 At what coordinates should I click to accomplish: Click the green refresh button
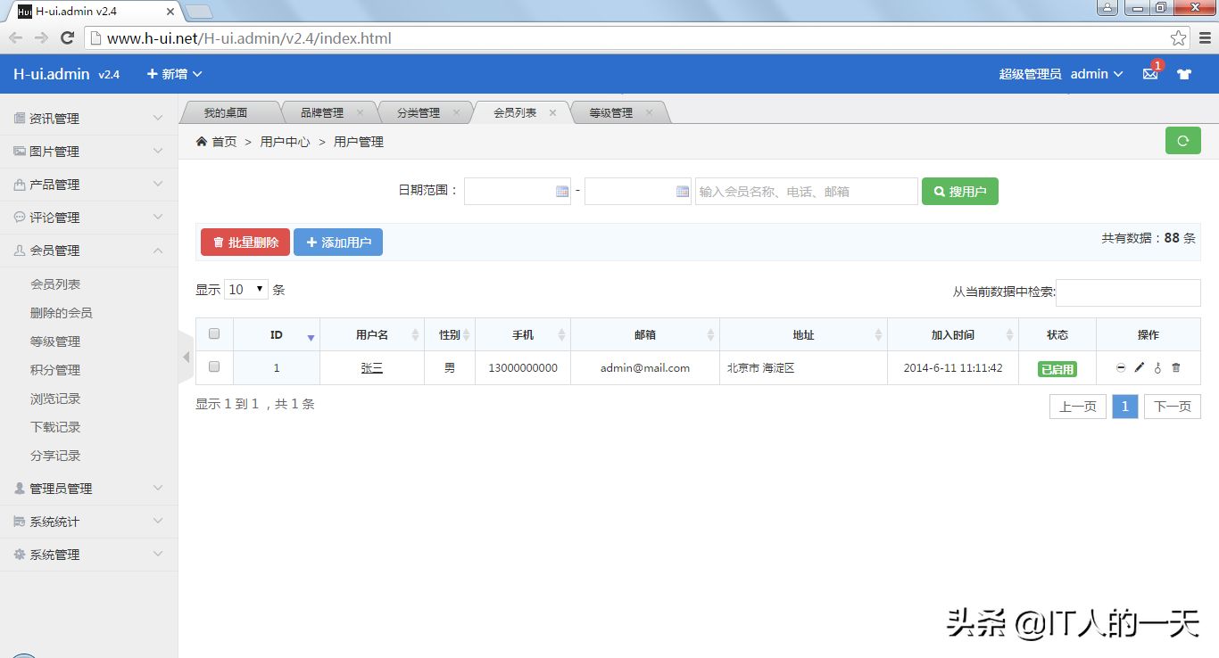click(1183, 141)
